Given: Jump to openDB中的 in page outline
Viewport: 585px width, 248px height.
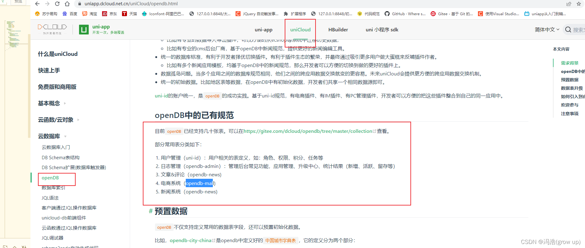Looking at the screenshot, I should click(573, 71).
